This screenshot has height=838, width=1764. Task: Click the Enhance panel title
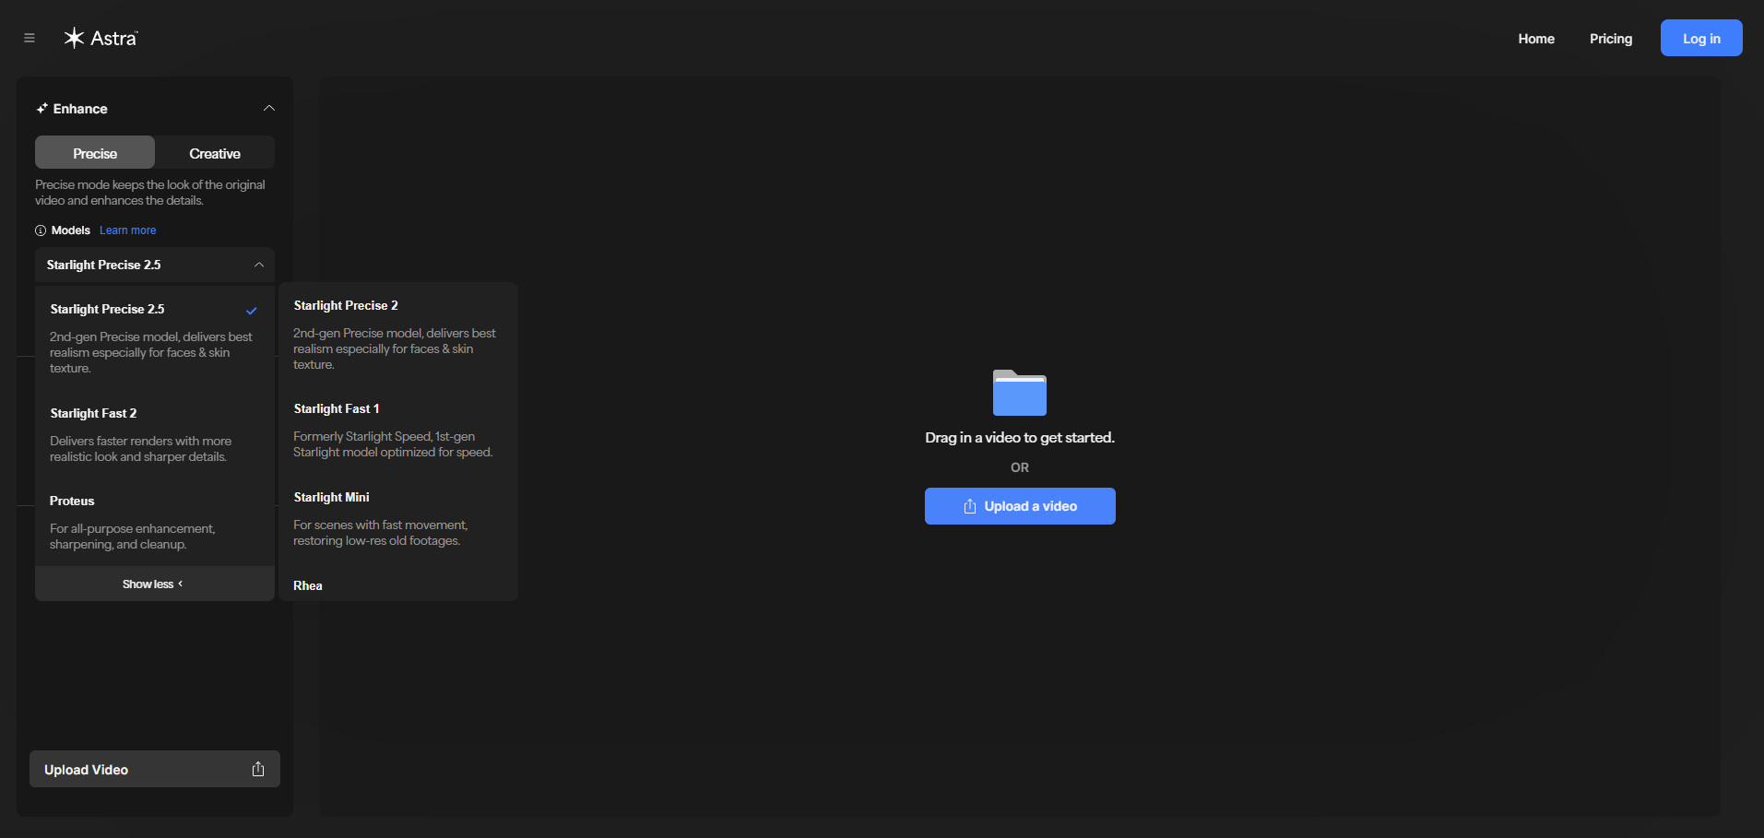point(80,109)
